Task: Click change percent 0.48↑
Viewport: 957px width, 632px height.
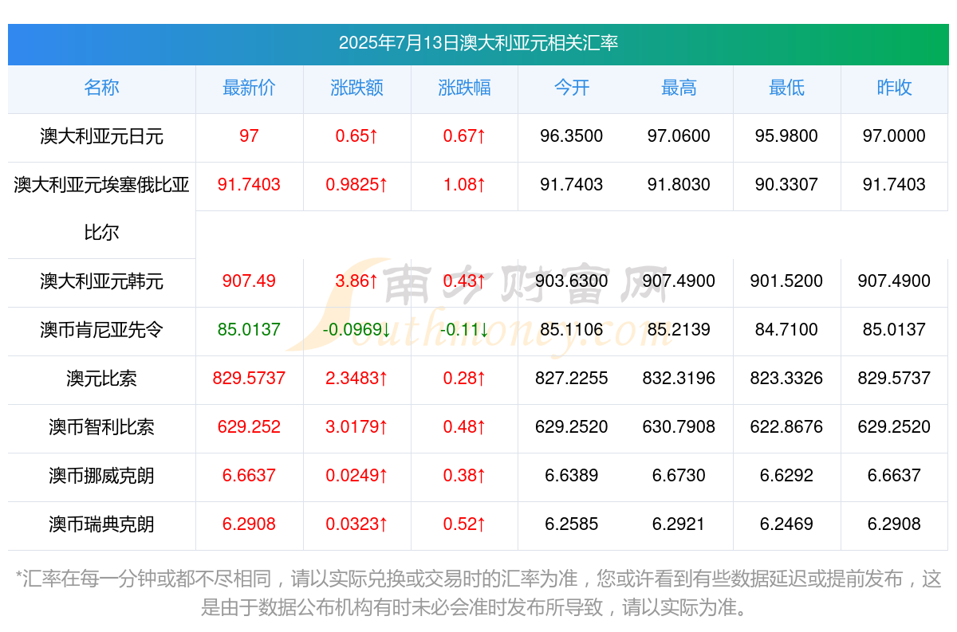Action: pyautogui.click(x=464, y=427)
